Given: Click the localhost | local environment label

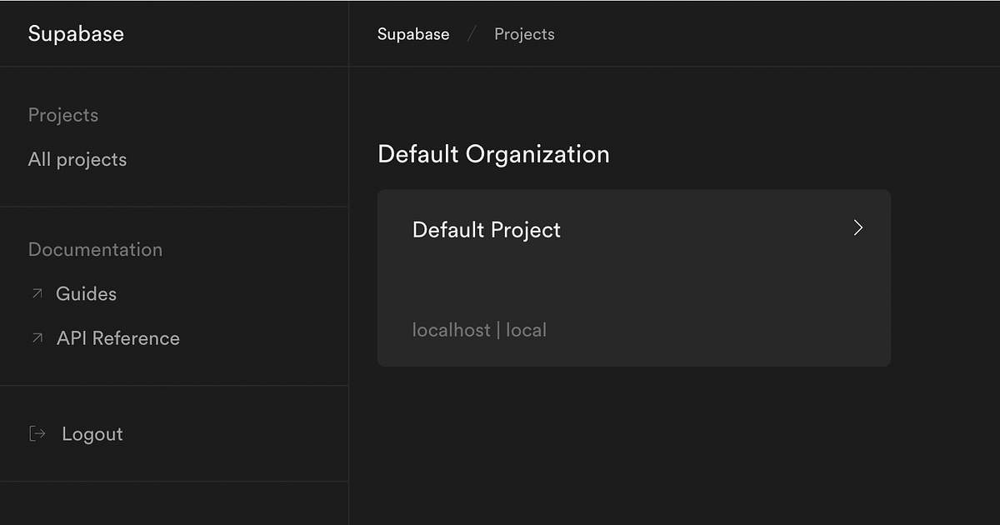Looking at the screenshot, I should click(x=479, y=330).
